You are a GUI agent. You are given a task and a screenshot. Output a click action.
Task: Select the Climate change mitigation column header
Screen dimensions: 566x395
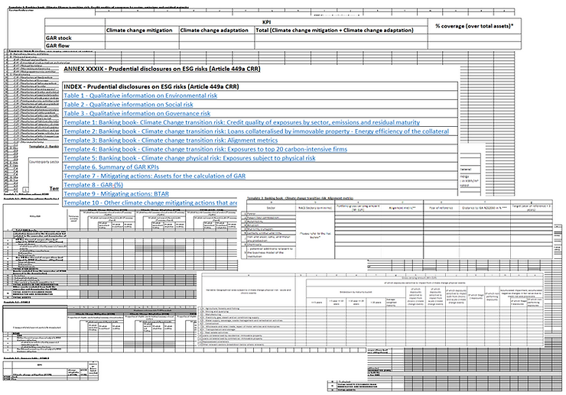tap(141, 31)
